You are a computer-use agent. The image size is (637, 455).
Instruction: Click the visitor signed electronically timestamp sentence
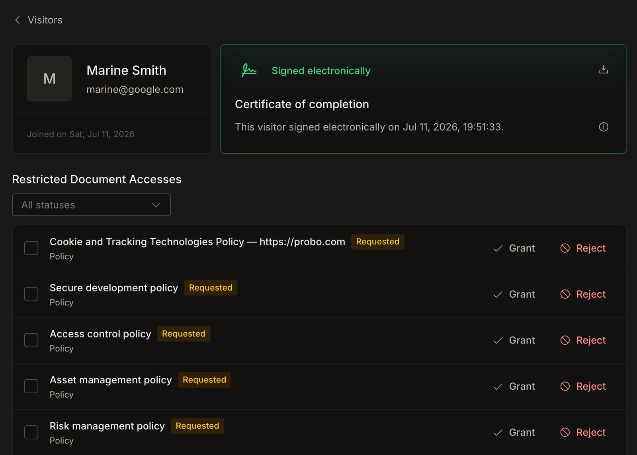point(369,127)
